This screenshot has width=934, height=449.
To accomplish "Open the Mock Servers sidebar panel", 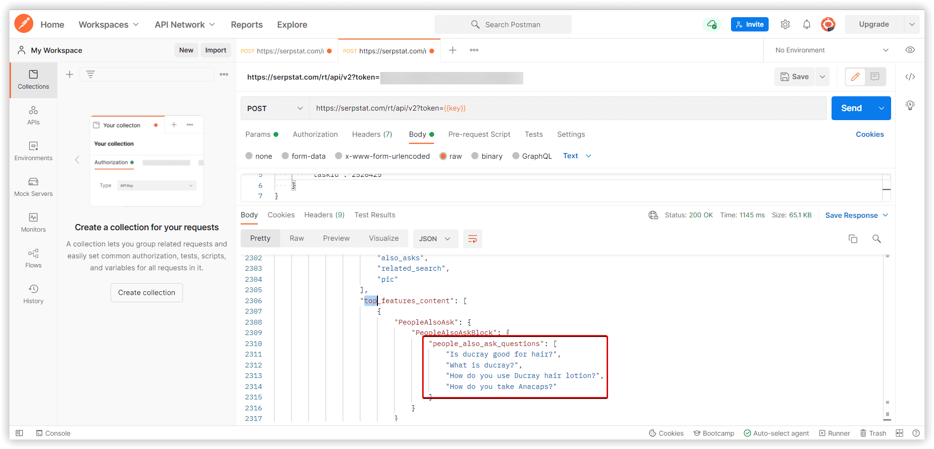I will pyautogui.click(x=33, y=187).
